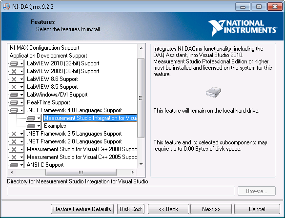The height and width of the screenshot is (218, 285).
Task: Click the hard drive icon in description panel
Action: (x=214, y=92)
